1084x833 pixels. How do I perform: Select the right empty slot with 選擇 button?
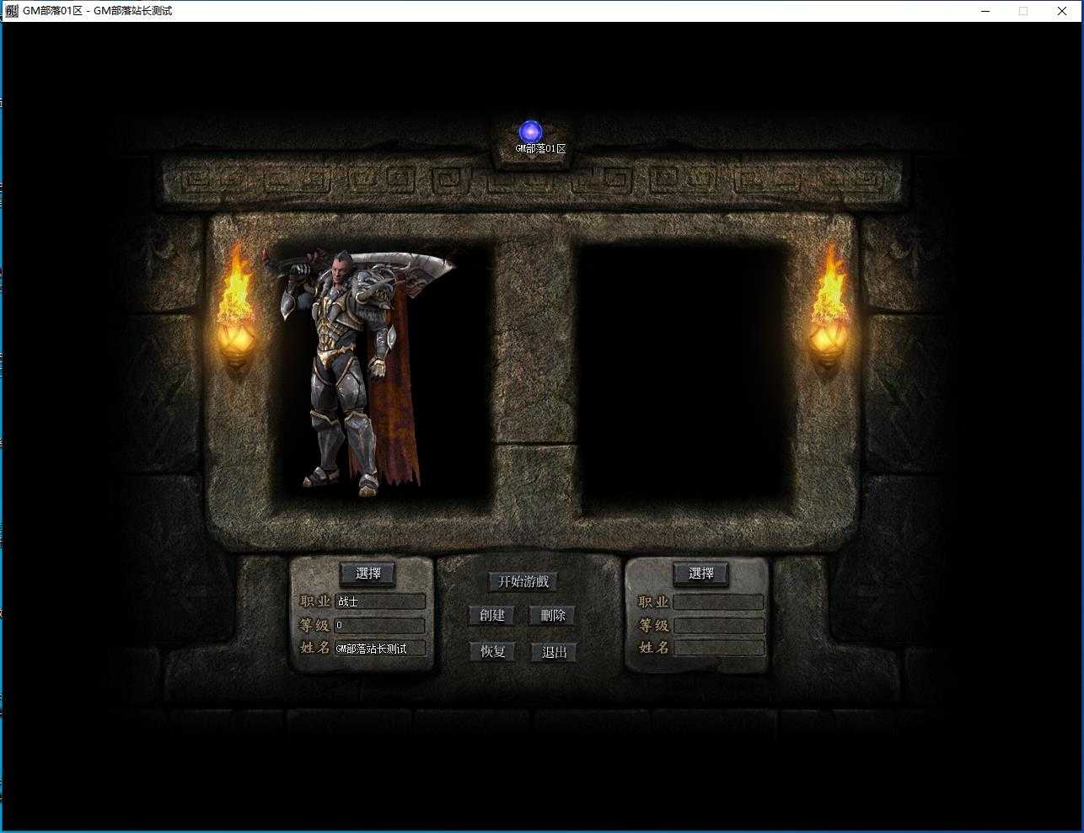[701, 574]
